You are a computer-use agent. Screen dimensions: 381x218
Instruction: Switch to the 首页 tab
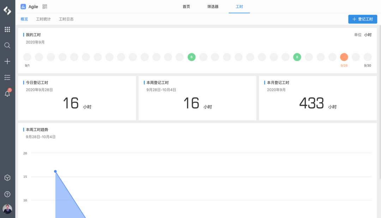(x=186, y=7)
